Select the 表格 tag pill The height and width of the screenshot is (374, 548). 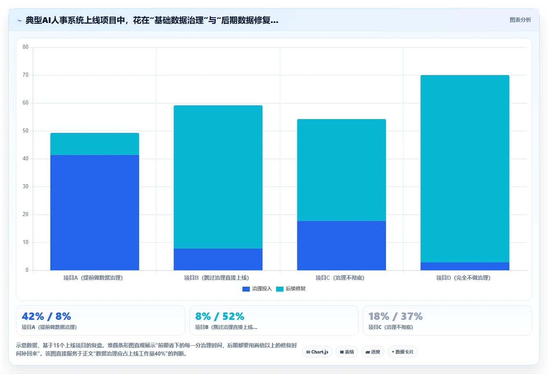(x=347, y=352)
